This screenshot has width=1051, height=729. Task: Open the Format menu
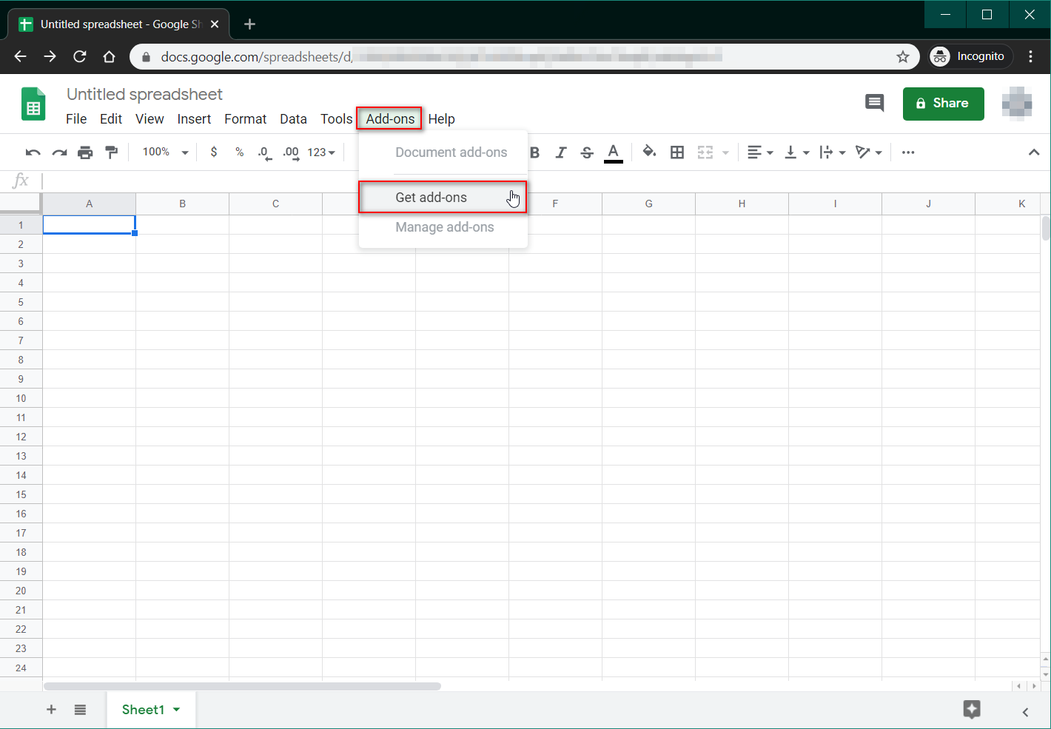(x=245, y=118)
